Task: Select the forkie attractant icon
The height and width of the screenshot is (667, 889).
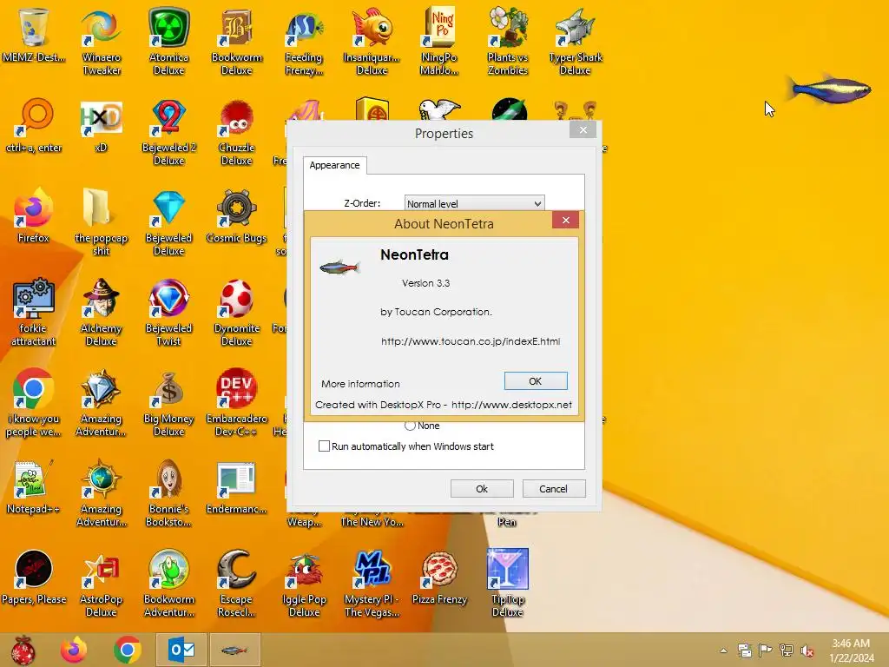Action: [x=34, y=311]
